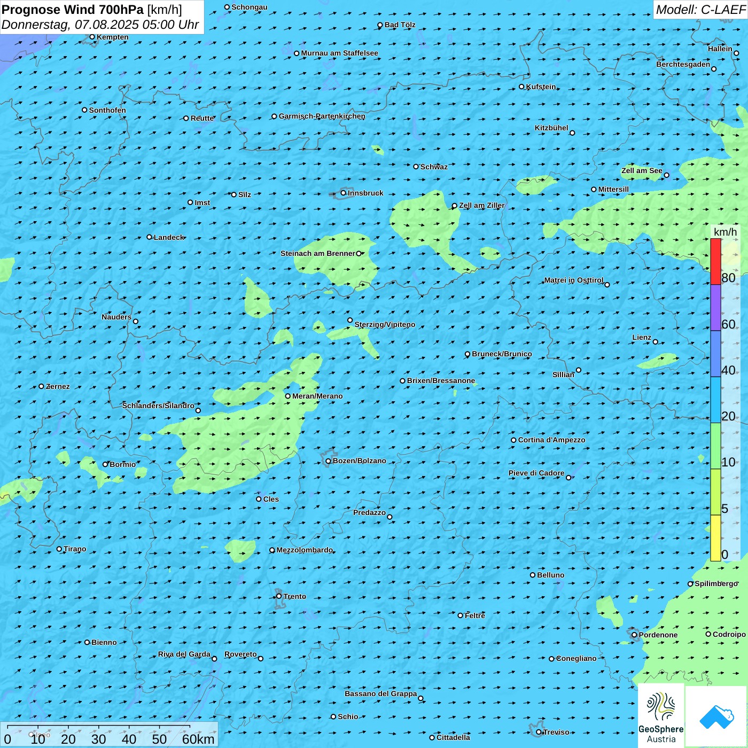Screen dimensions: 748x748
Task: Click the Cortina d'Ampezzo marker
Action: tap(513, 440)
